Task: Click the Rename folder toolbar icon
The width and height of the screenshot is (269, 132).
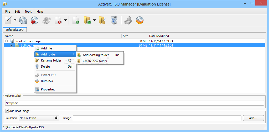Action: pos(102,20)
